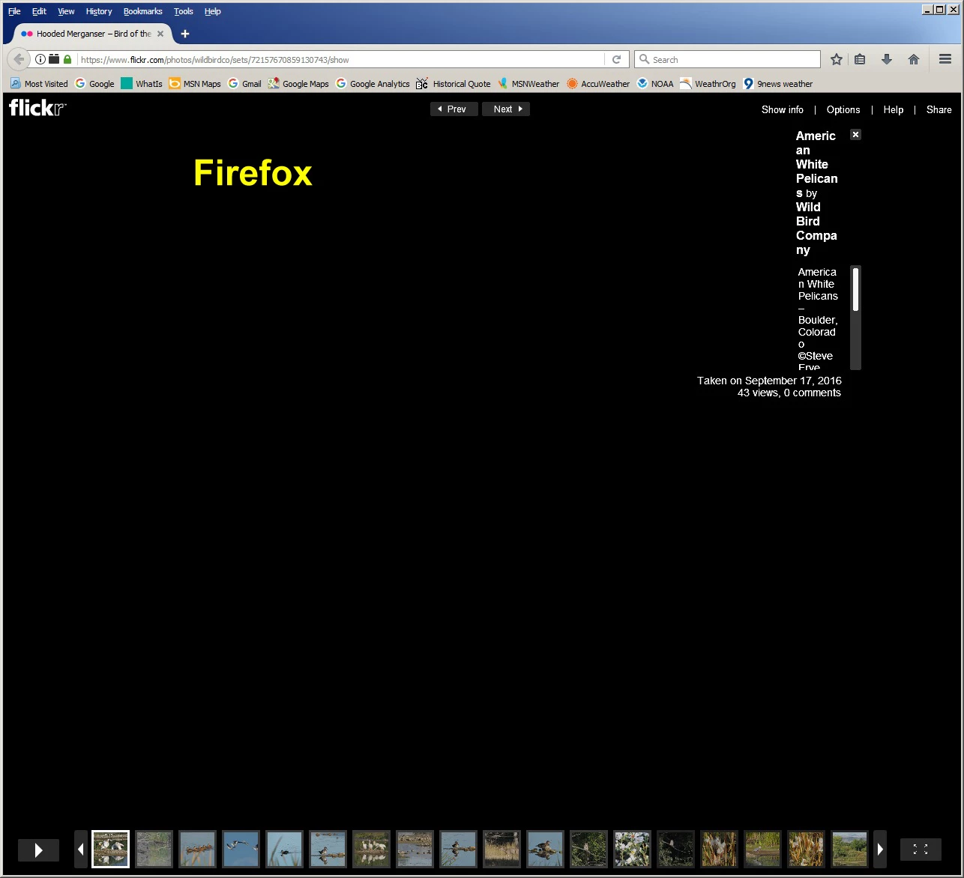Viewport: 964px width, 878px height.
Task: Select the white flowers thumbnail
Action: [x=632, y=850]
